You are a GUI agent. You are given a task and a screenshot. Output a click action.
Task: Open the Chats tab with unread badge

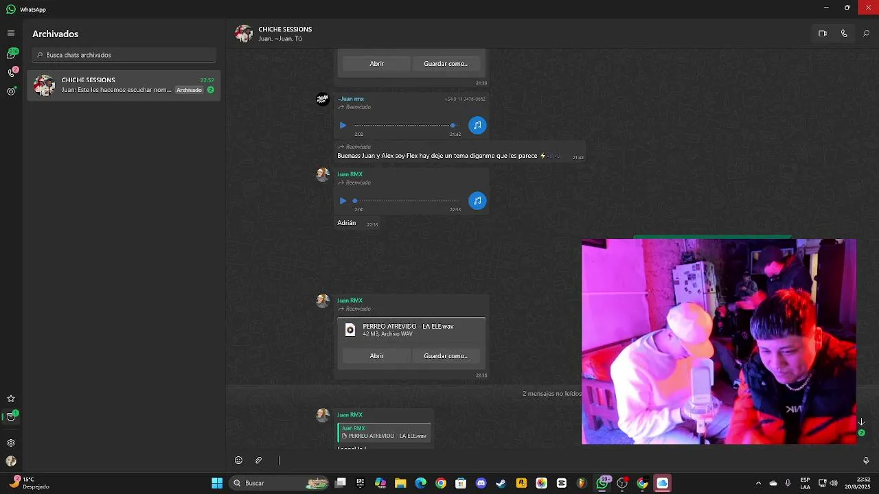point(11,54)
